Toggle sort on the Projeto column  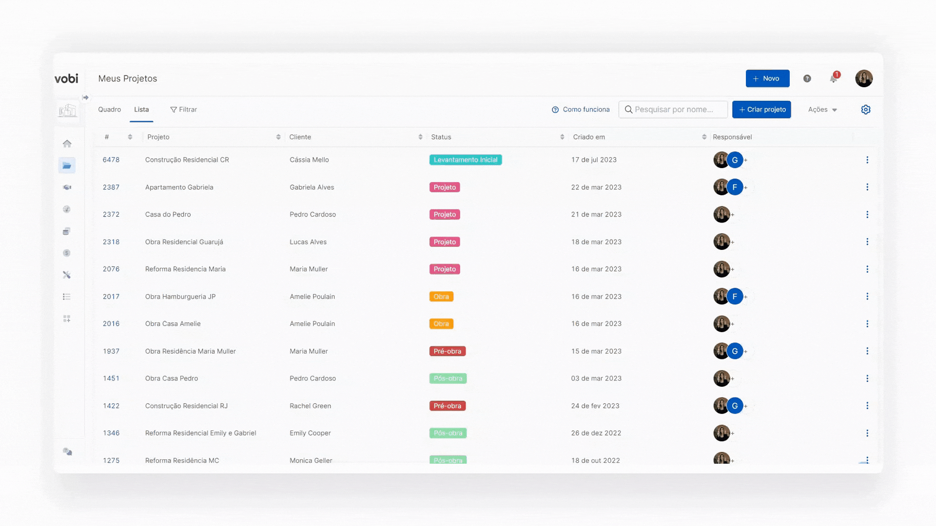278,137
